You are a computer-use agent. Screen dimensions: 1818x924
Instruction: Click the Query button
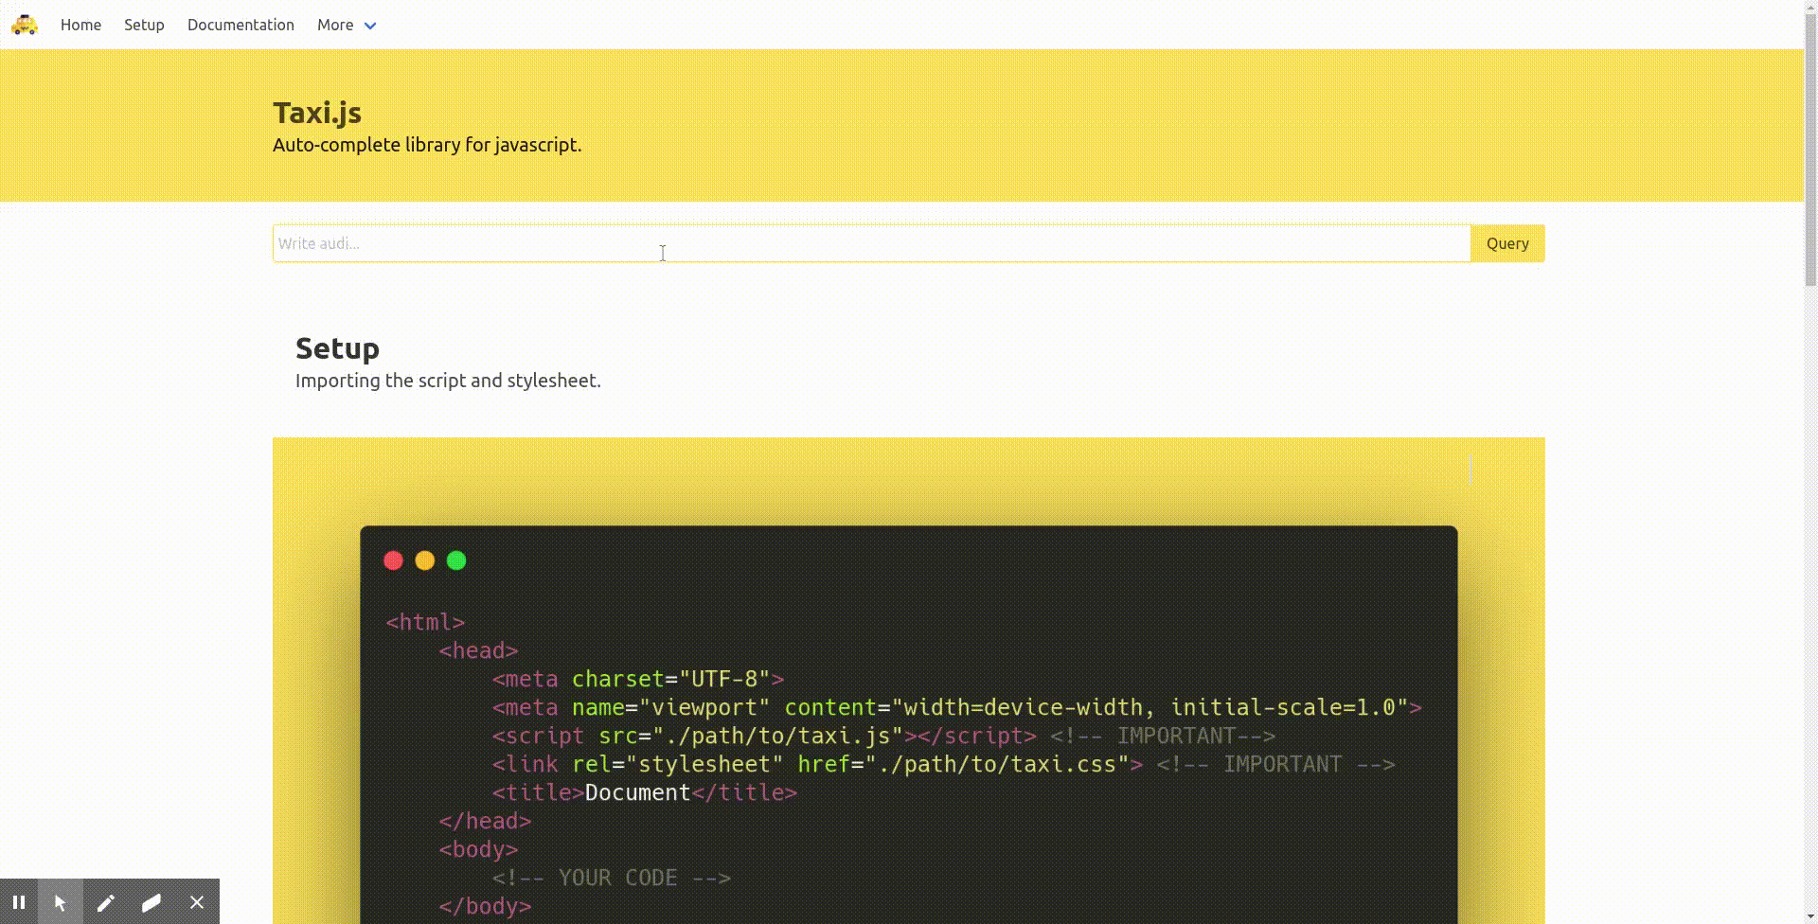pyautogui.click(x=1507, y=243)
